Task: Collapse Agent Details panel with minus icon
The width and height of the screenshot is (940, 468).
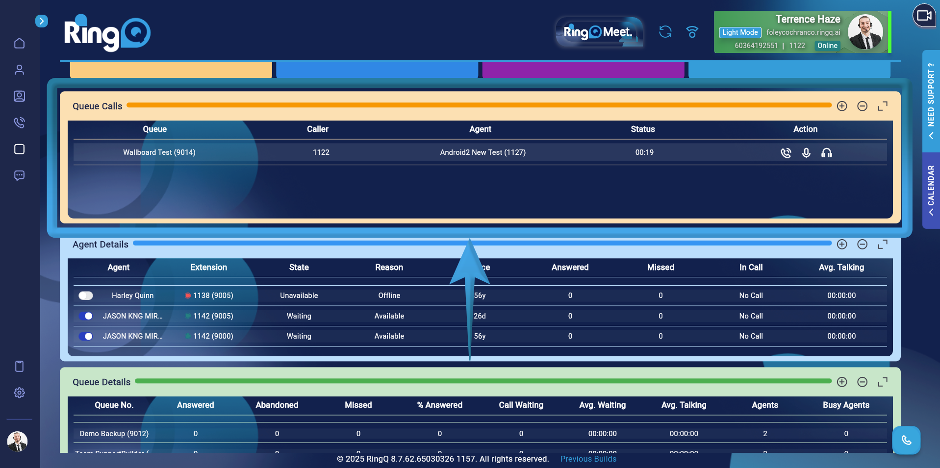Action: 862,245
